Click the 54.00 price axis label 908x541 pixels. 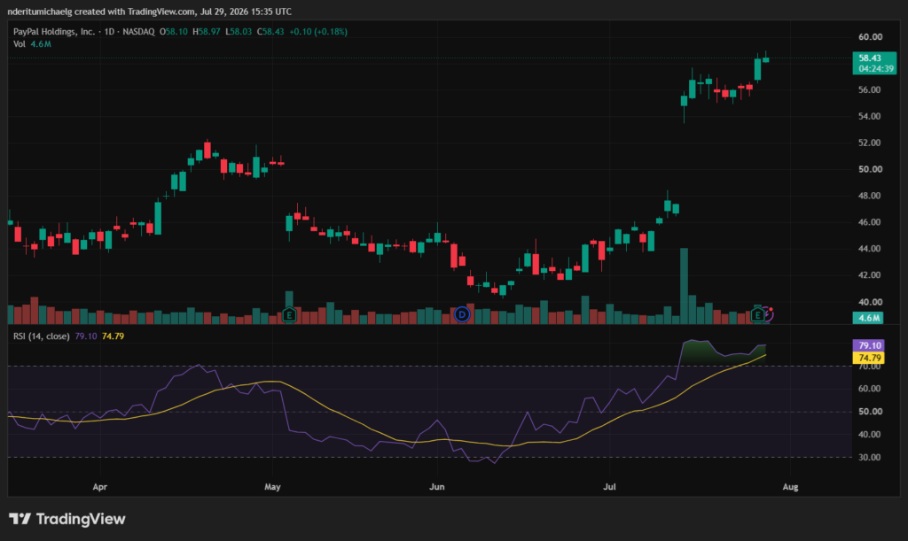(x=870, y=116)
